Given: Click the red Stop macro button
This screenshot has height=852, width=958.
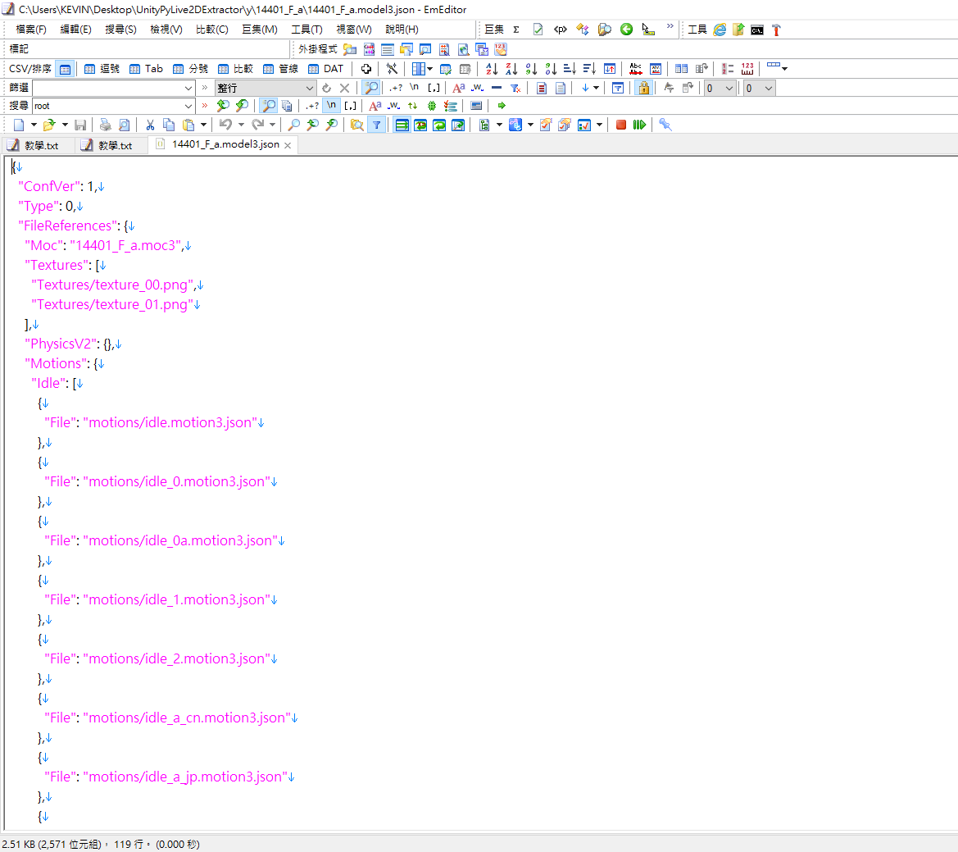Looking at the screenshot, I should (621, 125).
